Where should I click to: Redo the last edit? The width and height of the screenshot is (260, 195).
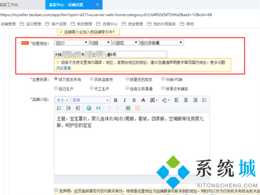(118, 108)
